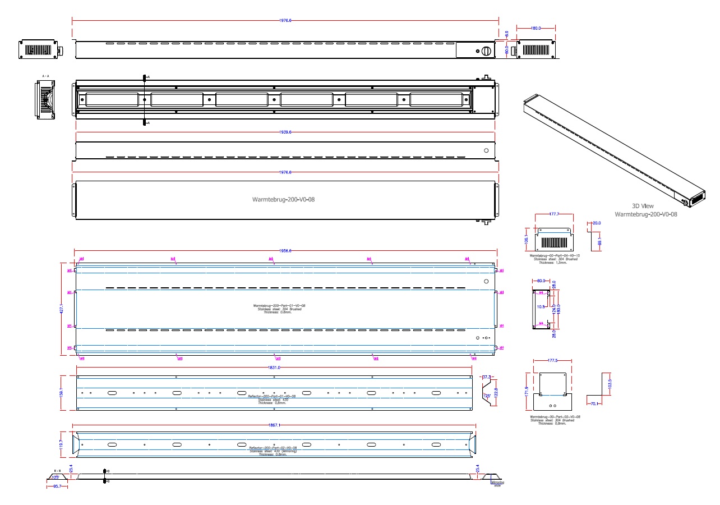The height and width of the screenshot is (505, 720).
Task: Select the 1867.1 dimension text
Action: coord(275,425)
